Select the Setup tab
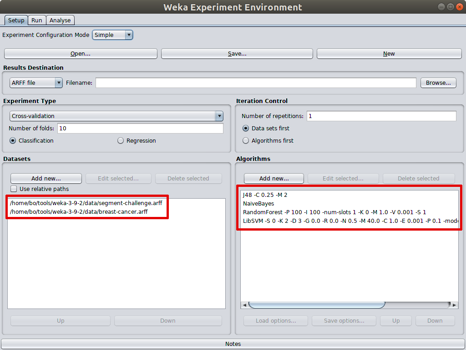 point(16,20)
